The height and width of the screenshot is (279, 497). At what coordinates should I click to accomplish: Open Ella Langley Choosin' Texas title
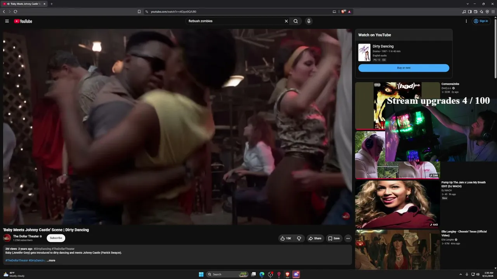click(464, 234)
